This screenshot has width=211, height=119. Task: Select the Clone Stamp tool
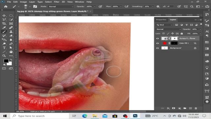point(11,32)
